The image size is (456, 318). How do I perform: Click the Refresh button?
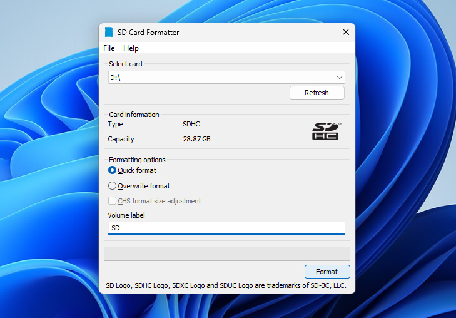[317, 93]
